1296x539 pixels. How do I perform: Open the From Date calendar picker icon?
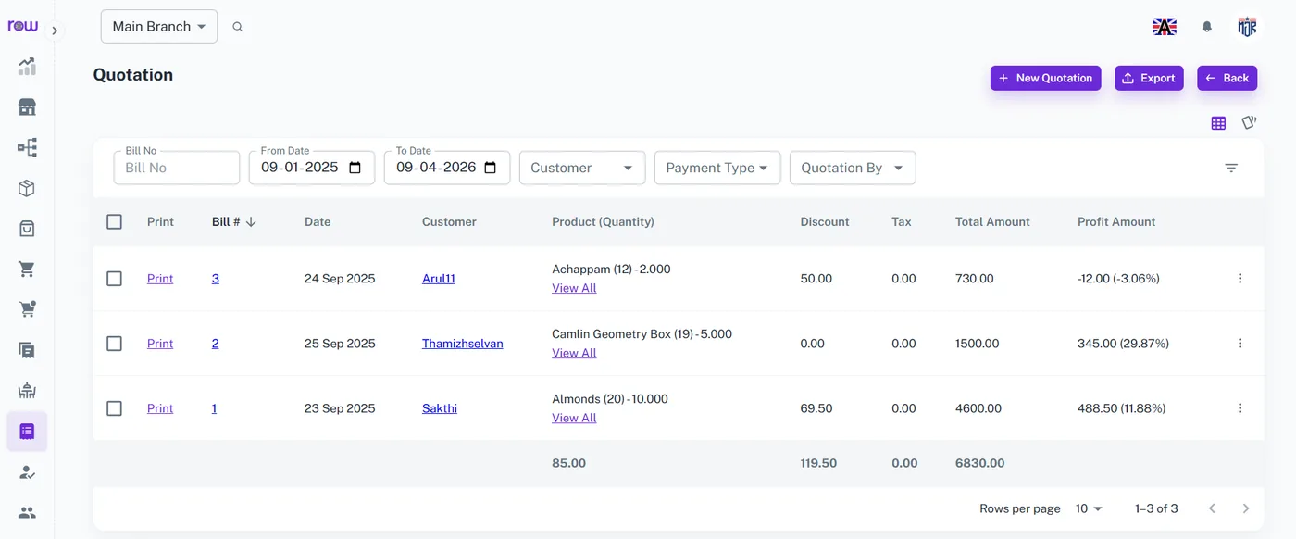(x=355, y=168)
